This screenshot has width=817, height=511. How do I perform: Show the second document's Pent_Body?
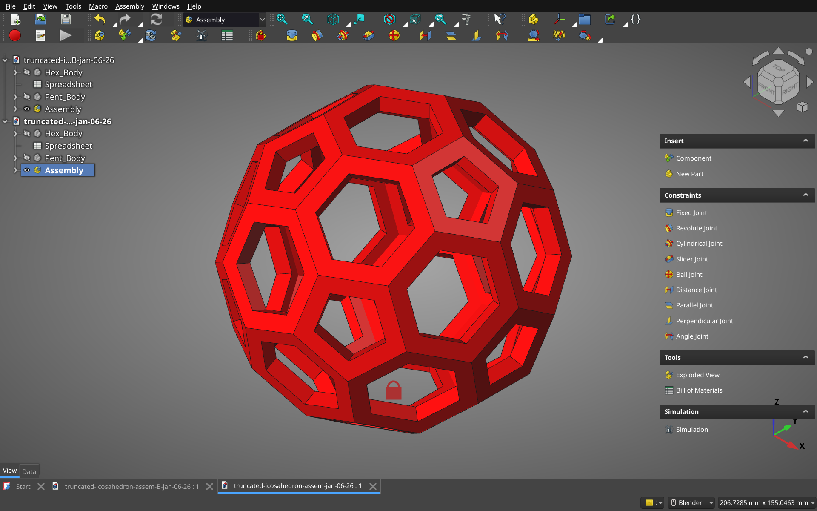coord(27,158)
